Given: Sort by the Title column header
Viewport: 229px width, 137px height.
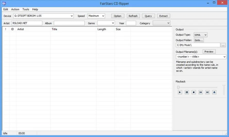Looking at the screenshot, I should pos(73,29).
